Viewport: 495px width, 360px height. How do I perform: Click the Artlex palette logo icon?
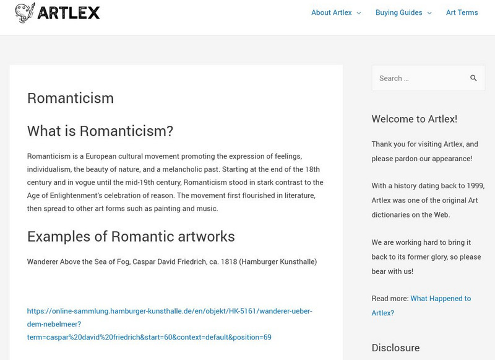coord(25,12)
